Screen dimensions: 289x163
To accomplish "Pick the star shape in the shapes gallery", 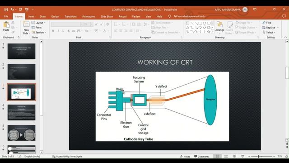I will (x=209, y=32).
